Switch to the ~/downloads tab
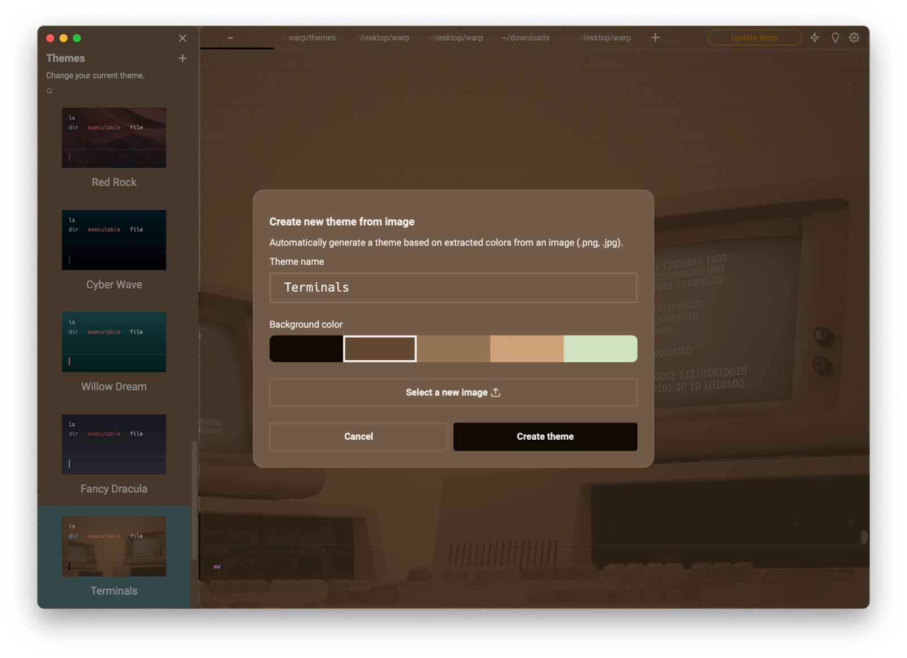The image size is (907, 658). (x=525, y=38)
